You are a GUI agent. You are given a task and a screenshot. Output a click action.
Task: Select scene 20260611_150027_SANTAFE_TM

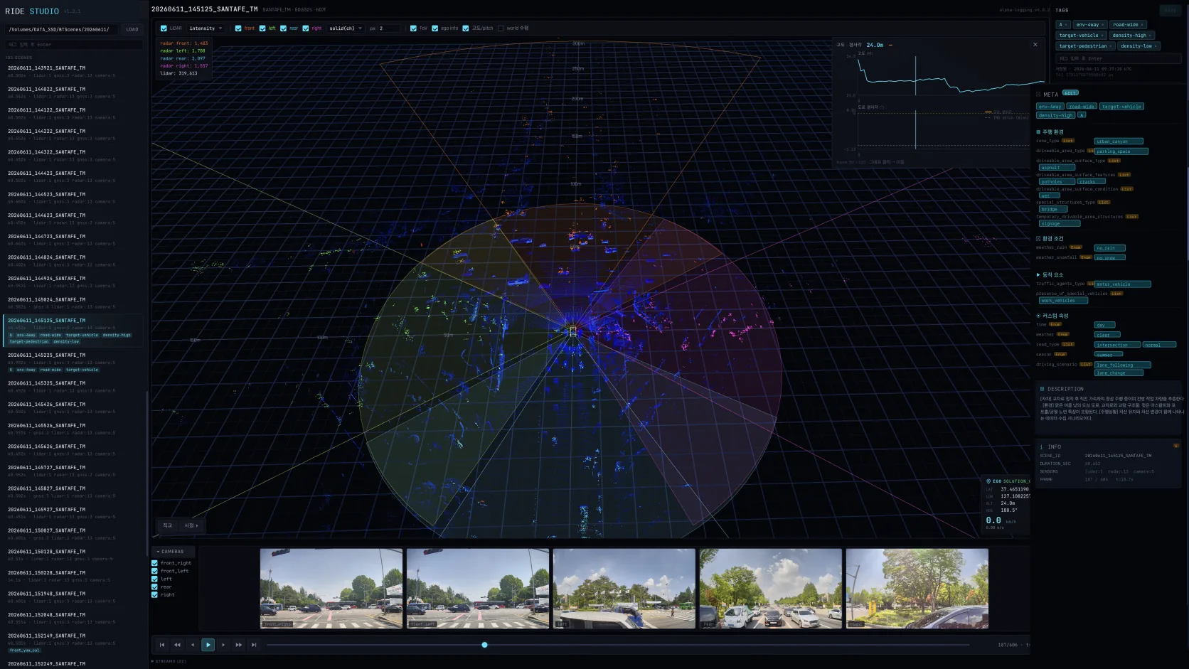click(x=73, y=534)
